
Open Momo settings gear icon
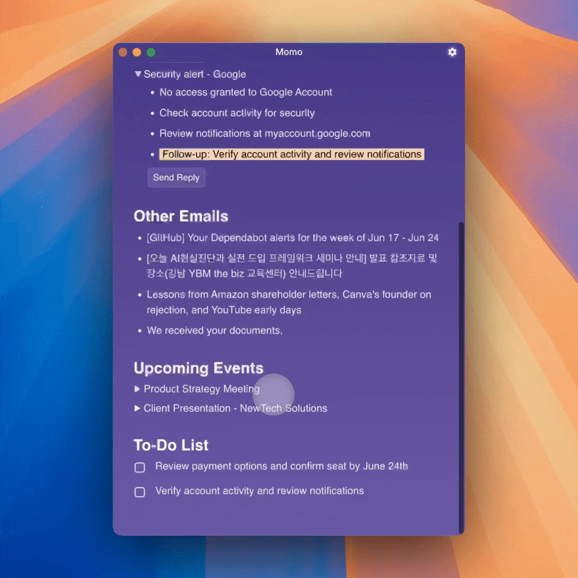(452, 52)
